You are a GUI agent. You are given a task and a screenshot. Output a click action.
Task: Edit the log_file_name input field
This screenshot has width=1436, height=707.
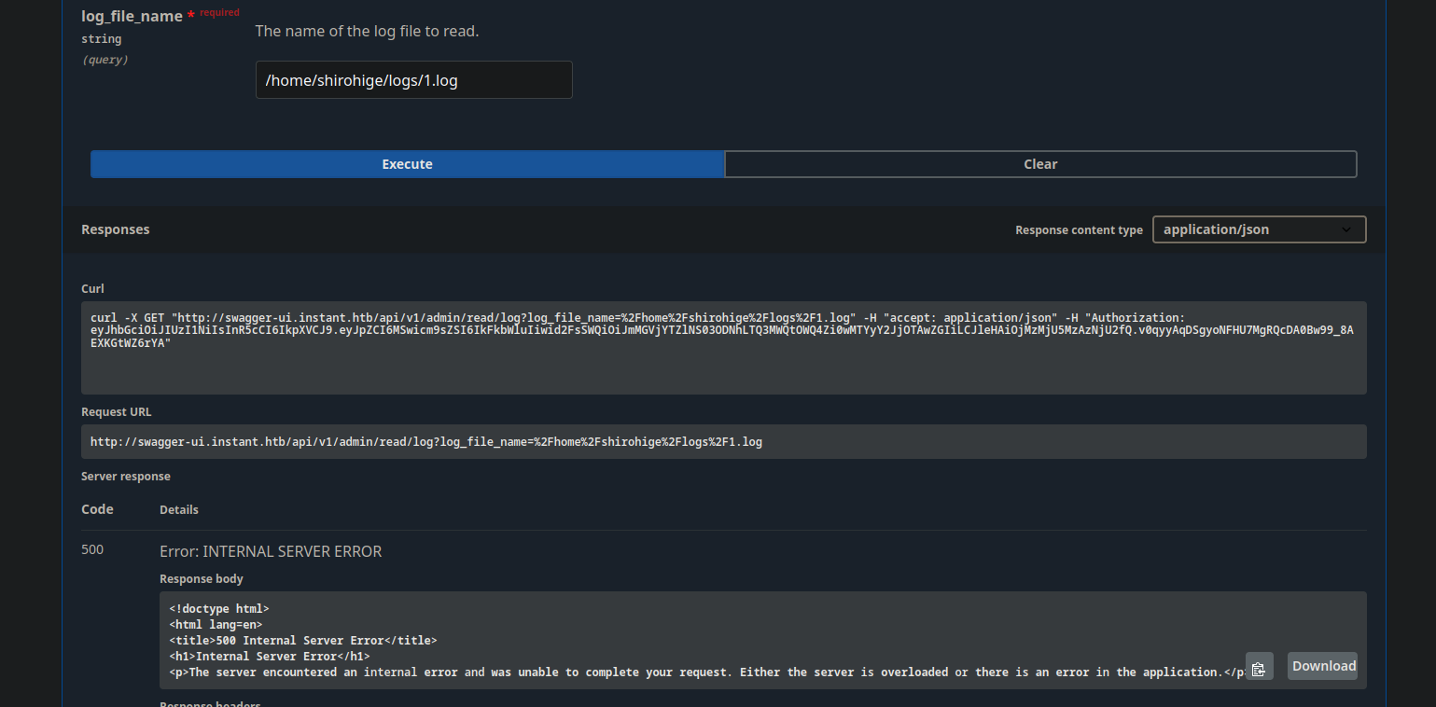pos(413,80)
